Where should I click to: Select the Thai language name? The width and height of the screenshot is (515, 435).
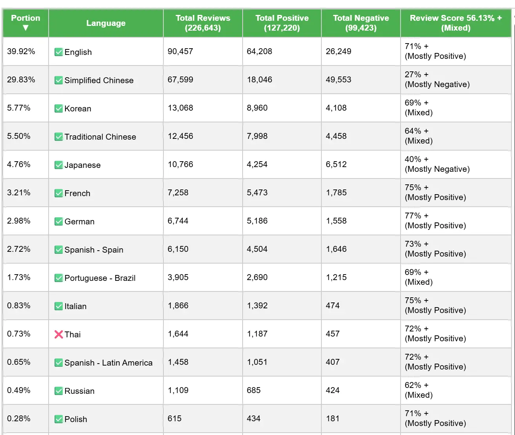(x=73, y=335)
